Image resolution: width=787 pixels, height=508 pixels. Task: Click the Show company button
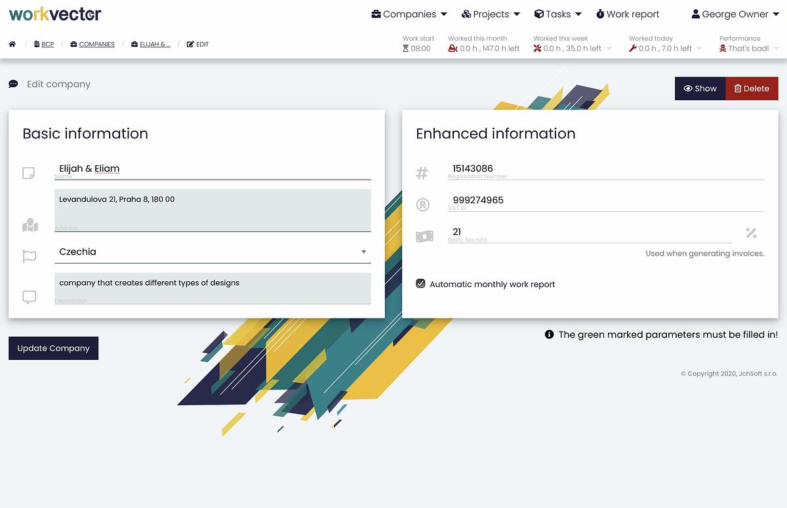tap(700, 88)
